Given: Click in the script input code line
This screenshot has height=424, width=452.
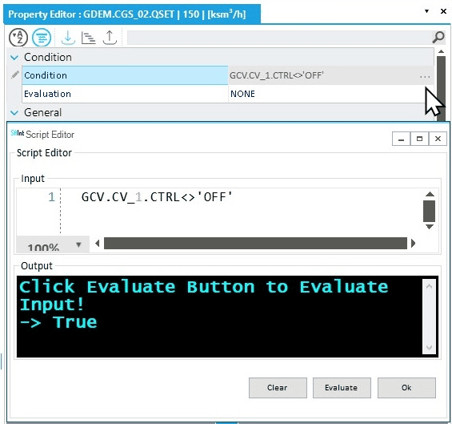Looking at the screenshot, I should click(157, 197).
